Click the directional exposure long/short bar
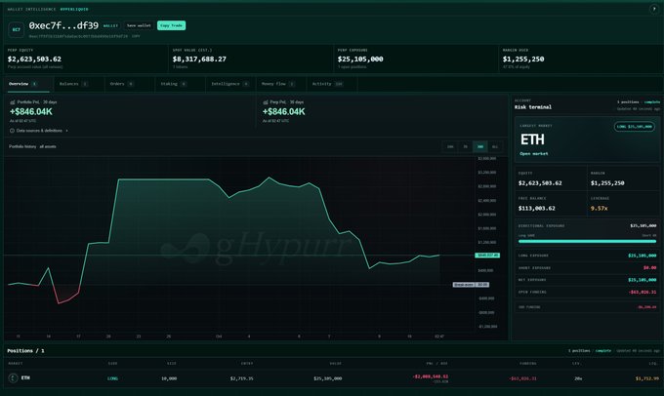 [x=587, y=241]
